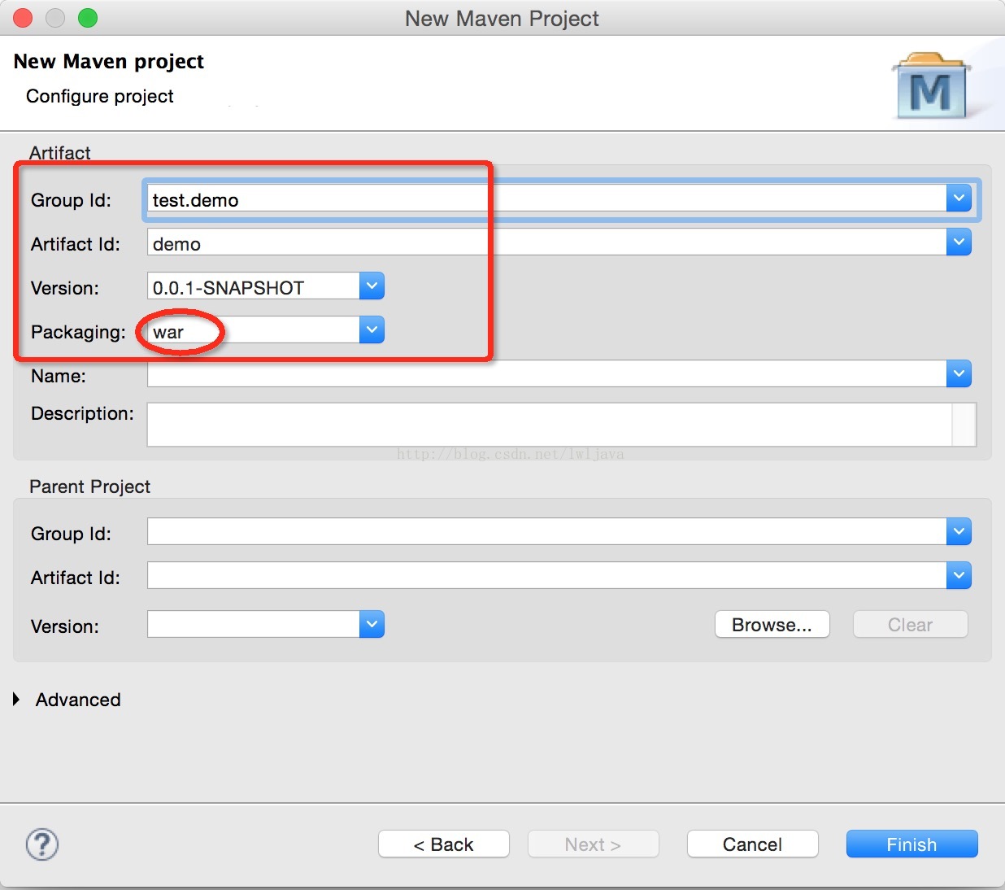The height and width of the screenshot is (890, 1005).
Task: Click the Cancel button
Action: pyautogui.click(x=752, y=844)
